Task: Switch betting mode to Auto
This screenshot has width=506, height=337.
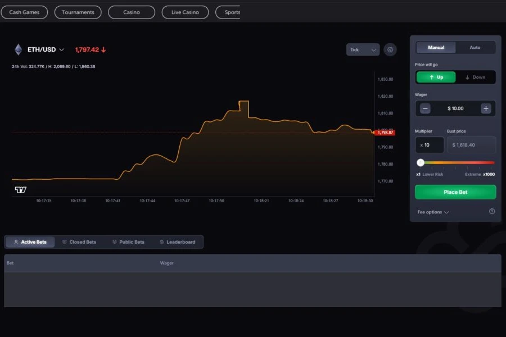Action: click(x=475, y=47)
